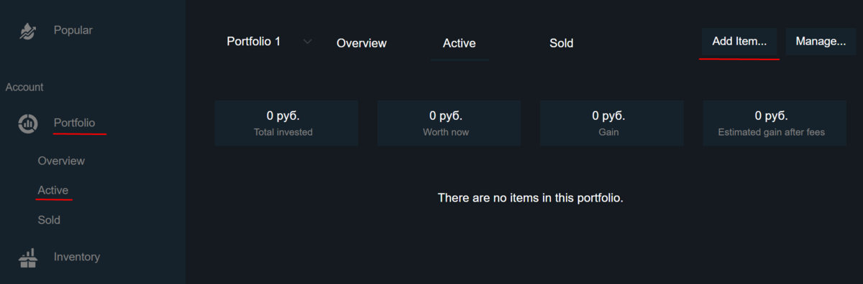Viewport: 863px width, 284px height.
Task: Click the Worth now card
Action: coord(449,123)
